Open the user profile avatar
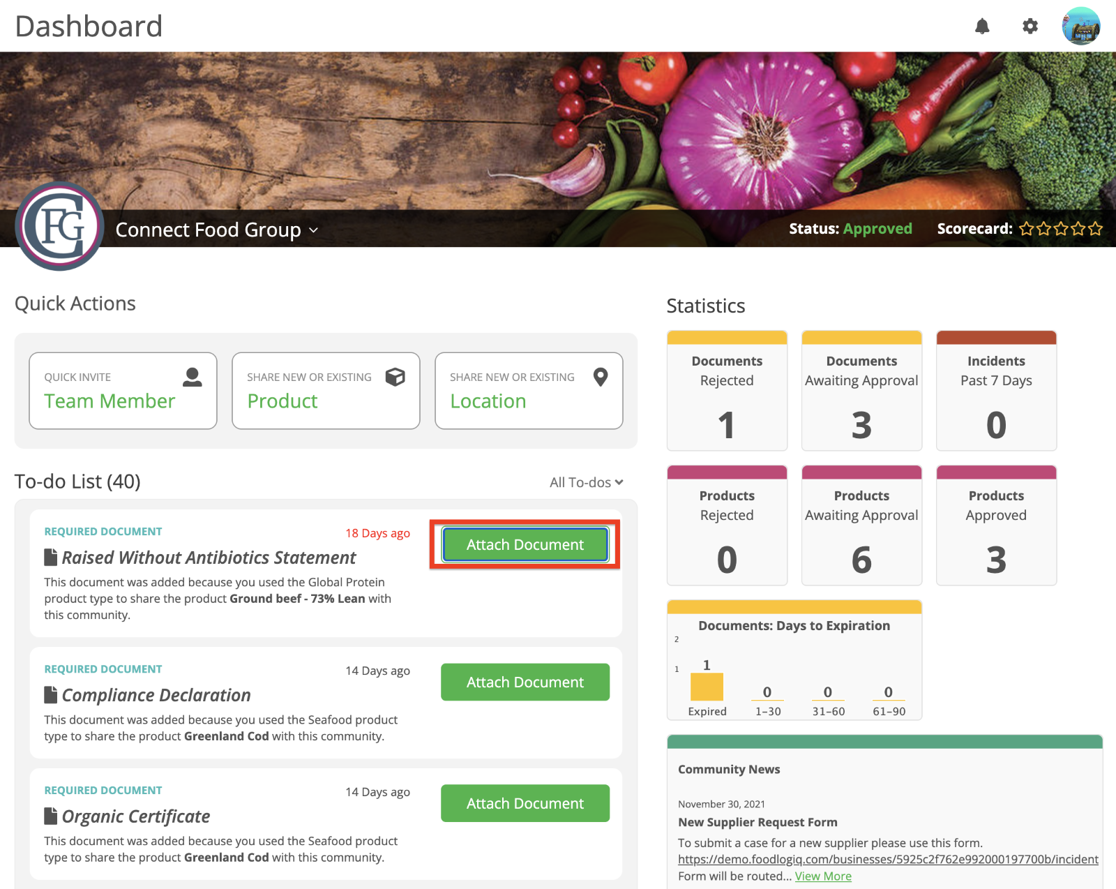Image resolution: width=1116 pixels, height=889 pixels. [1081, 27]
